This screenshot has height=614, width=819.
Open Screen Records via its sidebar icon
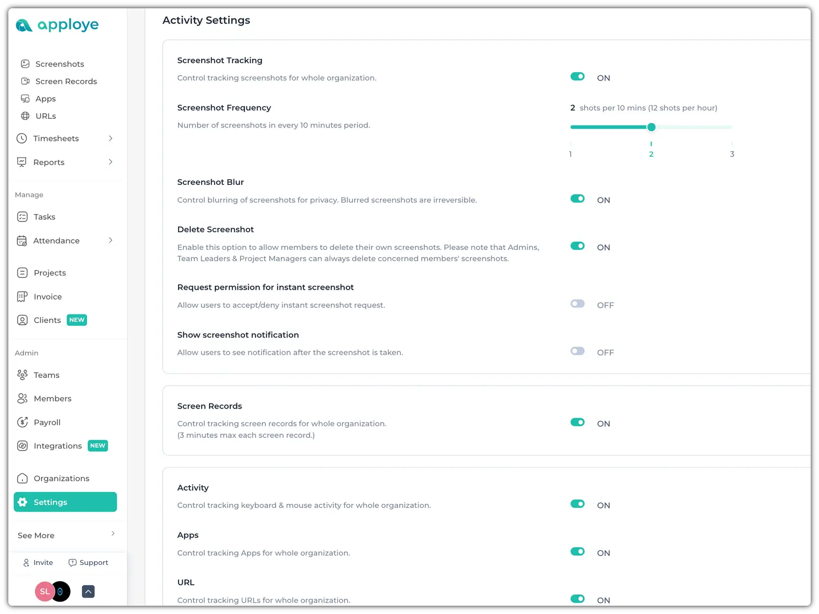(x=25, y=81)
